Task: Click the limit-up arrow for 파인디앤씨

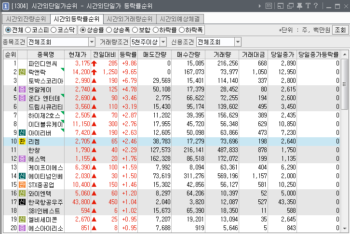Action: (94, 64)
